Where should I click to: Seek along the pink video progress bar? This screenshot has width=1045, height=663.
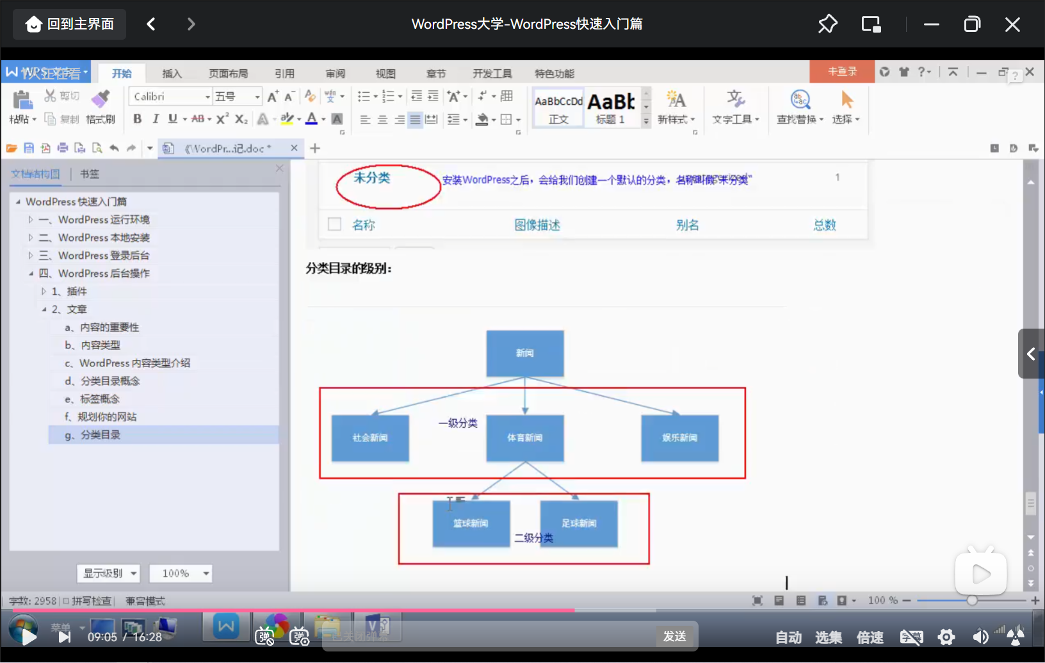(522, 610)
